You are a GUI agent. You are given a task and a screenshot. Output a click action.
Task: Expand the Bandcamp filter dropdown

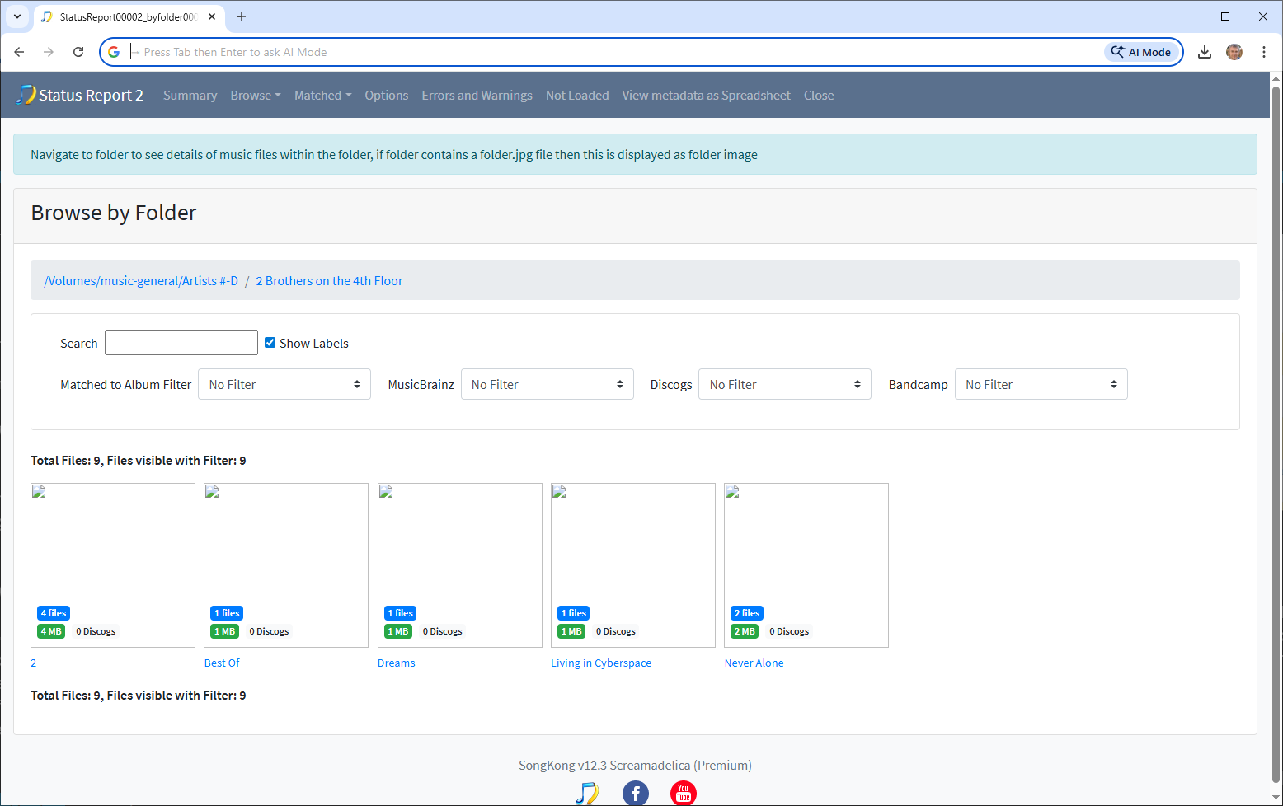pyautogui.click(x=1041, y=384)
